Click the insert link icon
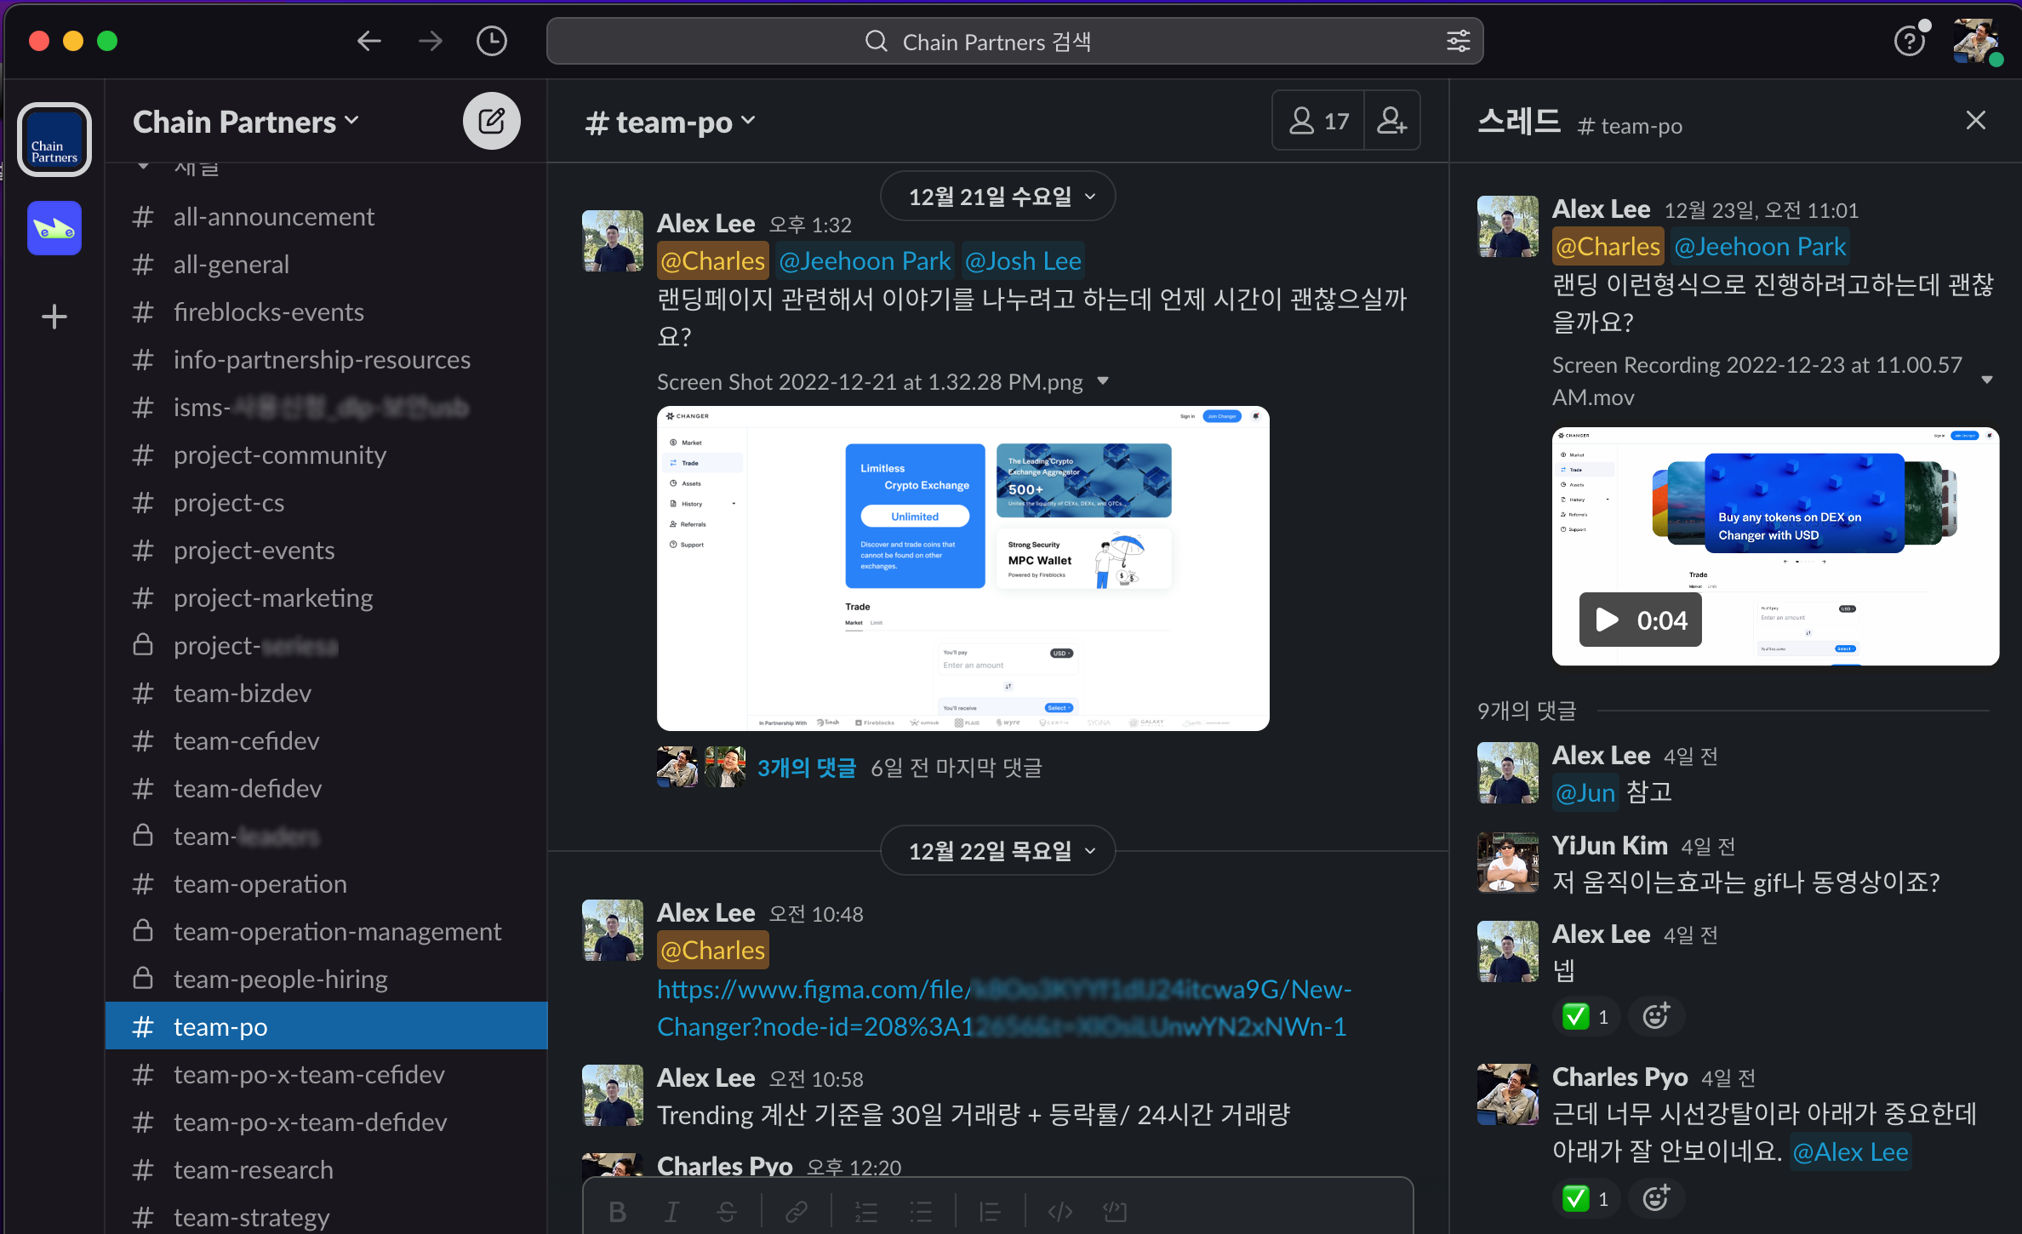2022x1234 pixels. click(796, 1211)
